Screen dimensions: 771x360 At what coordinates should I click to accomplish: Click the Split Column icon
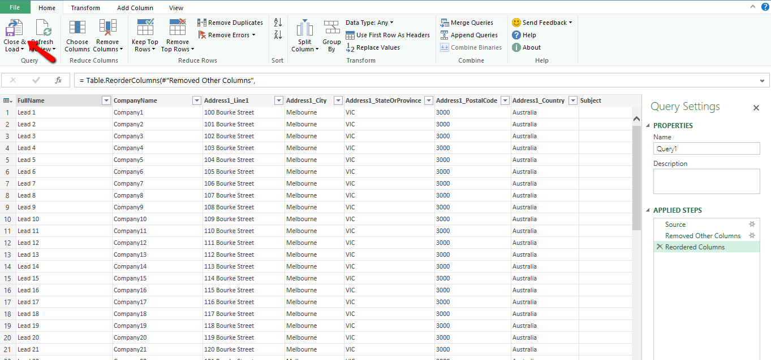(x=305, y=28)
